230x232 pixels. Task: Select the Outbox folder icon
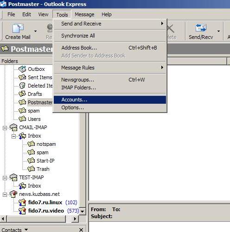coord(22,69)
